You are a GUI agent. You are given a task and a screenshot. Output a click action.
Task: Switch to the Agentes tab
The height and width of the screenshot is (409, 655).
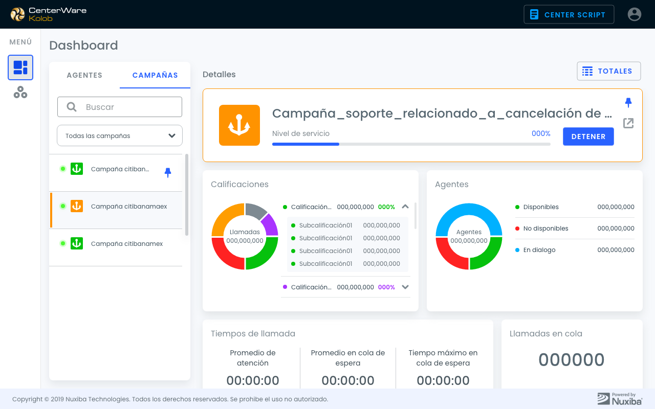[x=84, y=75]
